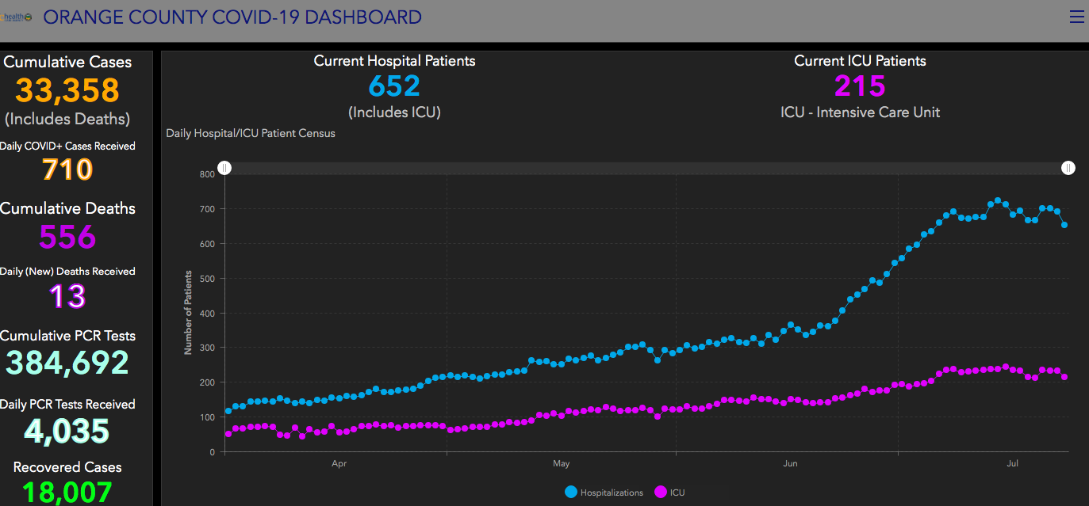Click the last magenta ICU data point
Viewport: 1089px width, 506px height.
point(1064,377)
